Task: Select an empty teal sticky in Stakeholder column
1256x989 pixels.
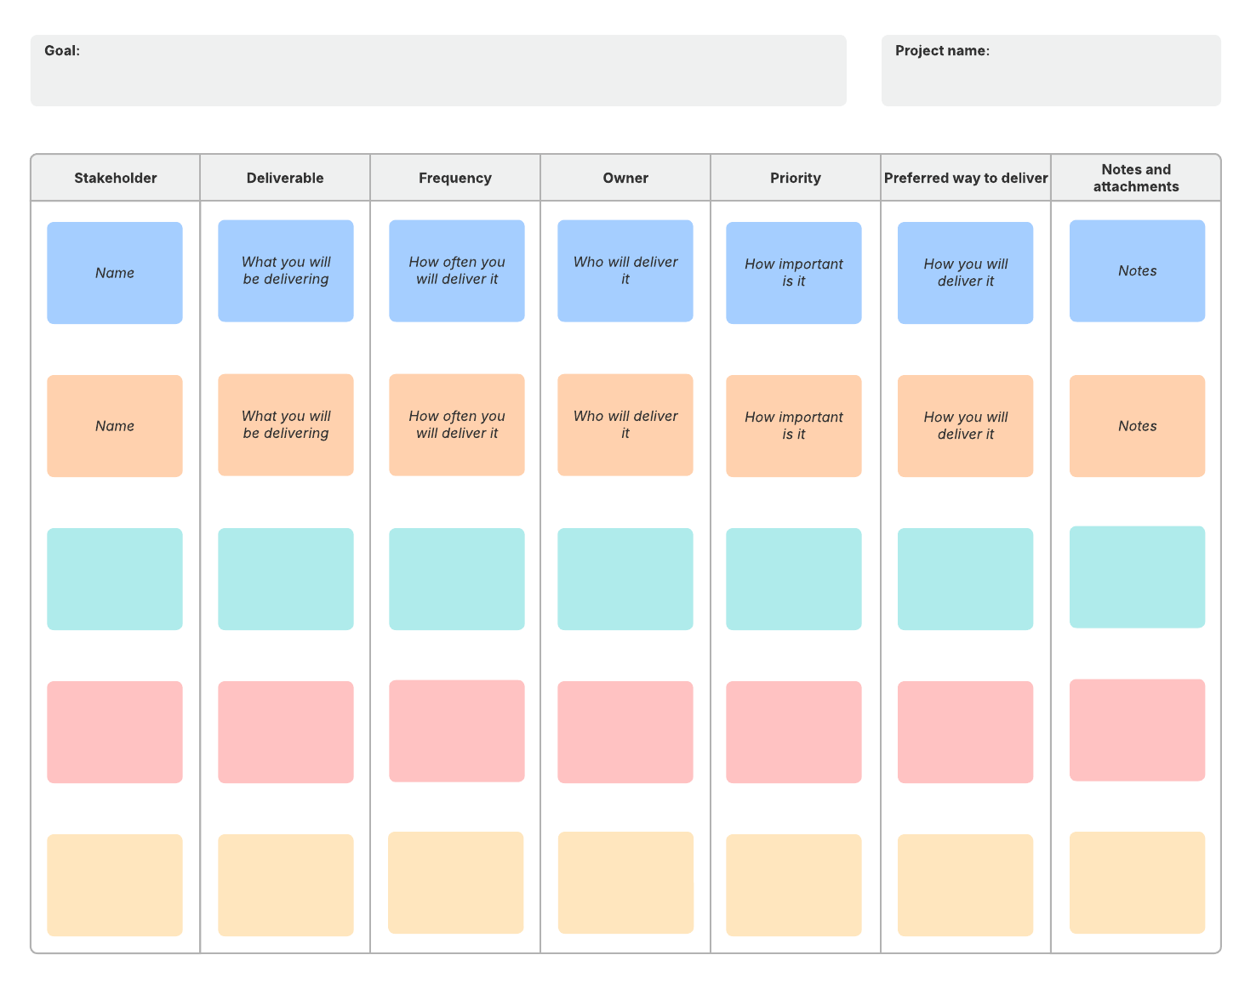Action: [115, 578]
